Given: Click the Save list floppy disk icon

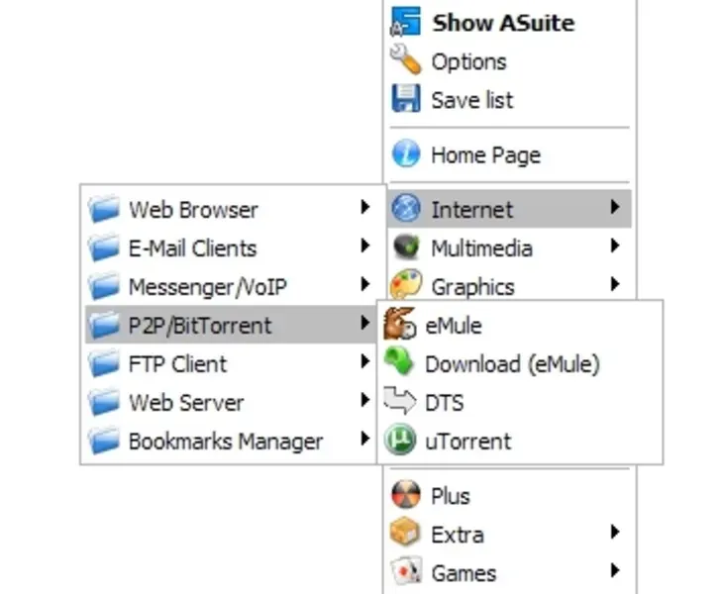Looking at the screenshot, I should click(x=406, y=99).
